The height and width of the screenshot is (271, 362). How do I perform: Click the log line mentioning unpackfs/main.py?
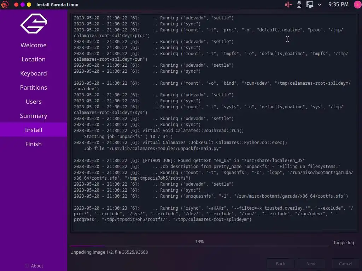(x=152, y=149)
